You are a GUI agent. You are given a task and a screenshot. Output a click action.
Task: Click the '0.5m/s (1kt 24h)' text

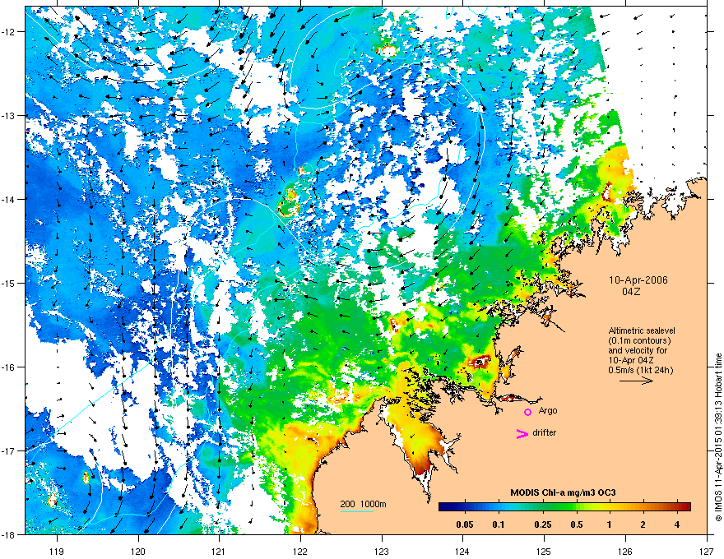640,369
